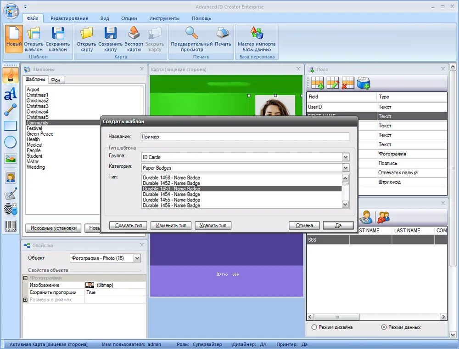Open the Объект Фотография dropdown
Viewport: 459px width, 349px height.
tap(137, 258)
